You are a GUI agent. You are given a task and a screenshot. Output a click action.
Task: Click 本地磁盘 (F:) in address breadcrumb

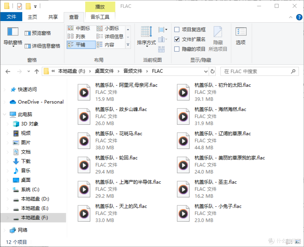71,71
